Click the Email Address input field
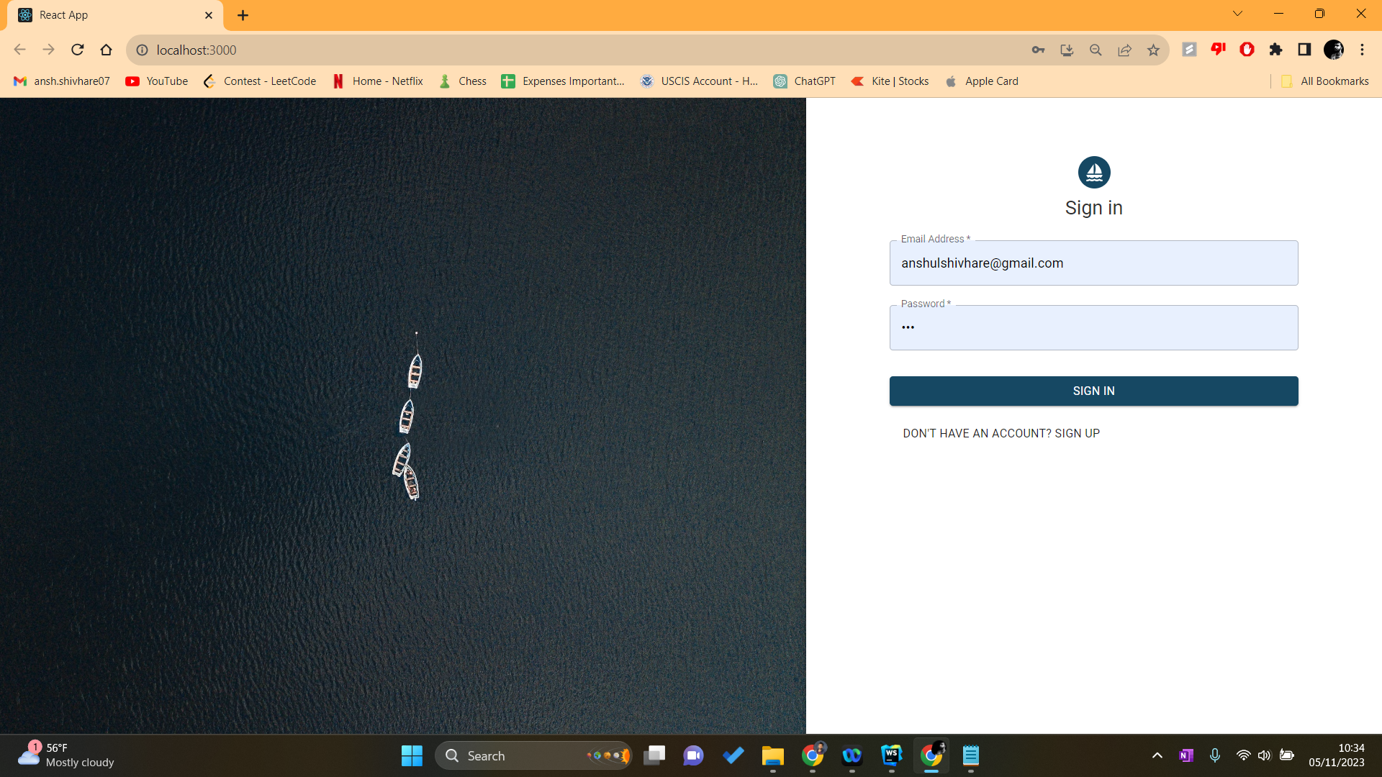Viewport: 1382px width, 777px height. [x=1093, y=263]
